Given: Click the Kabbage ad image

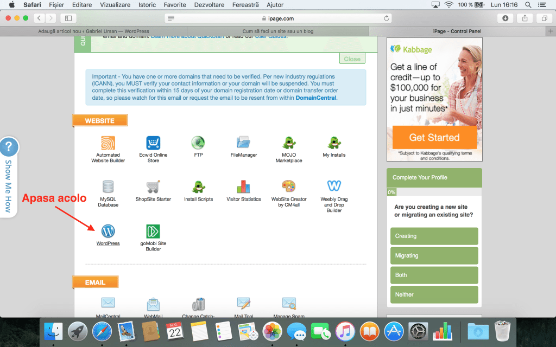Looking at the screenshot, I should click(434, 99).
